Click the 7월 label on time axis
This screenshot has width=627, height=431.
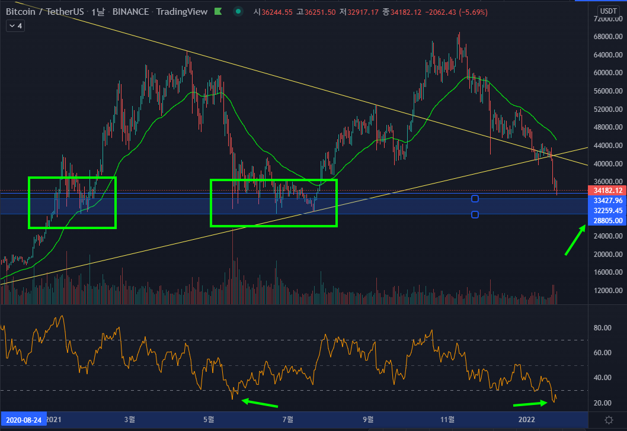click(287, 419)
